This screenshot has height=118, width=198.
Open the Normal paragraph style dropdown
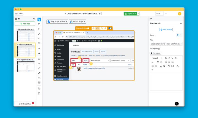[157, 58]
